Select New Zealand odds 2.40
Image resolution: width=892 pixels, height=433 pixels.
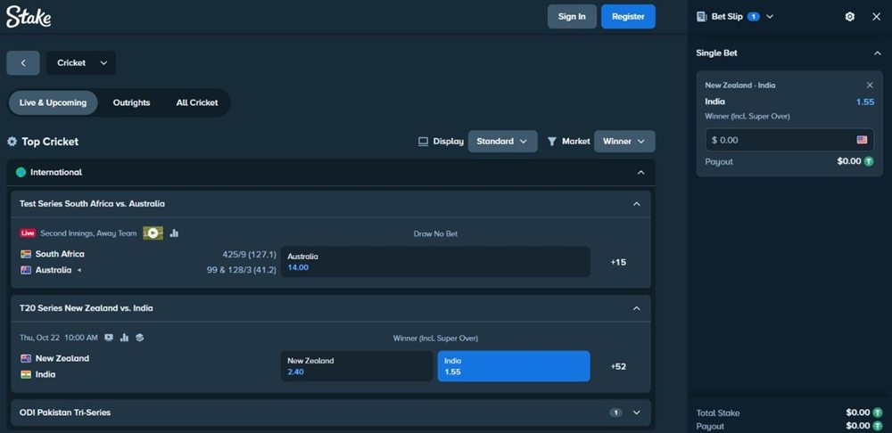coord(357,366)
